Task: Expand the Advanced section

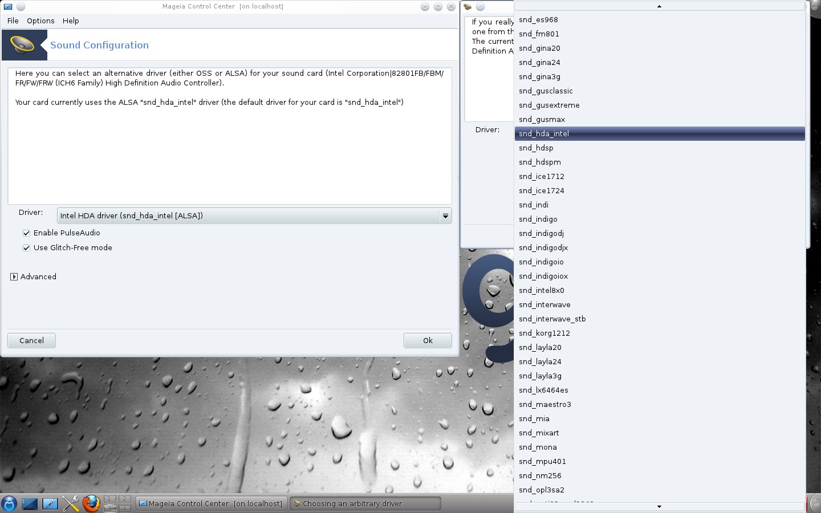Action: coord(14,276)
